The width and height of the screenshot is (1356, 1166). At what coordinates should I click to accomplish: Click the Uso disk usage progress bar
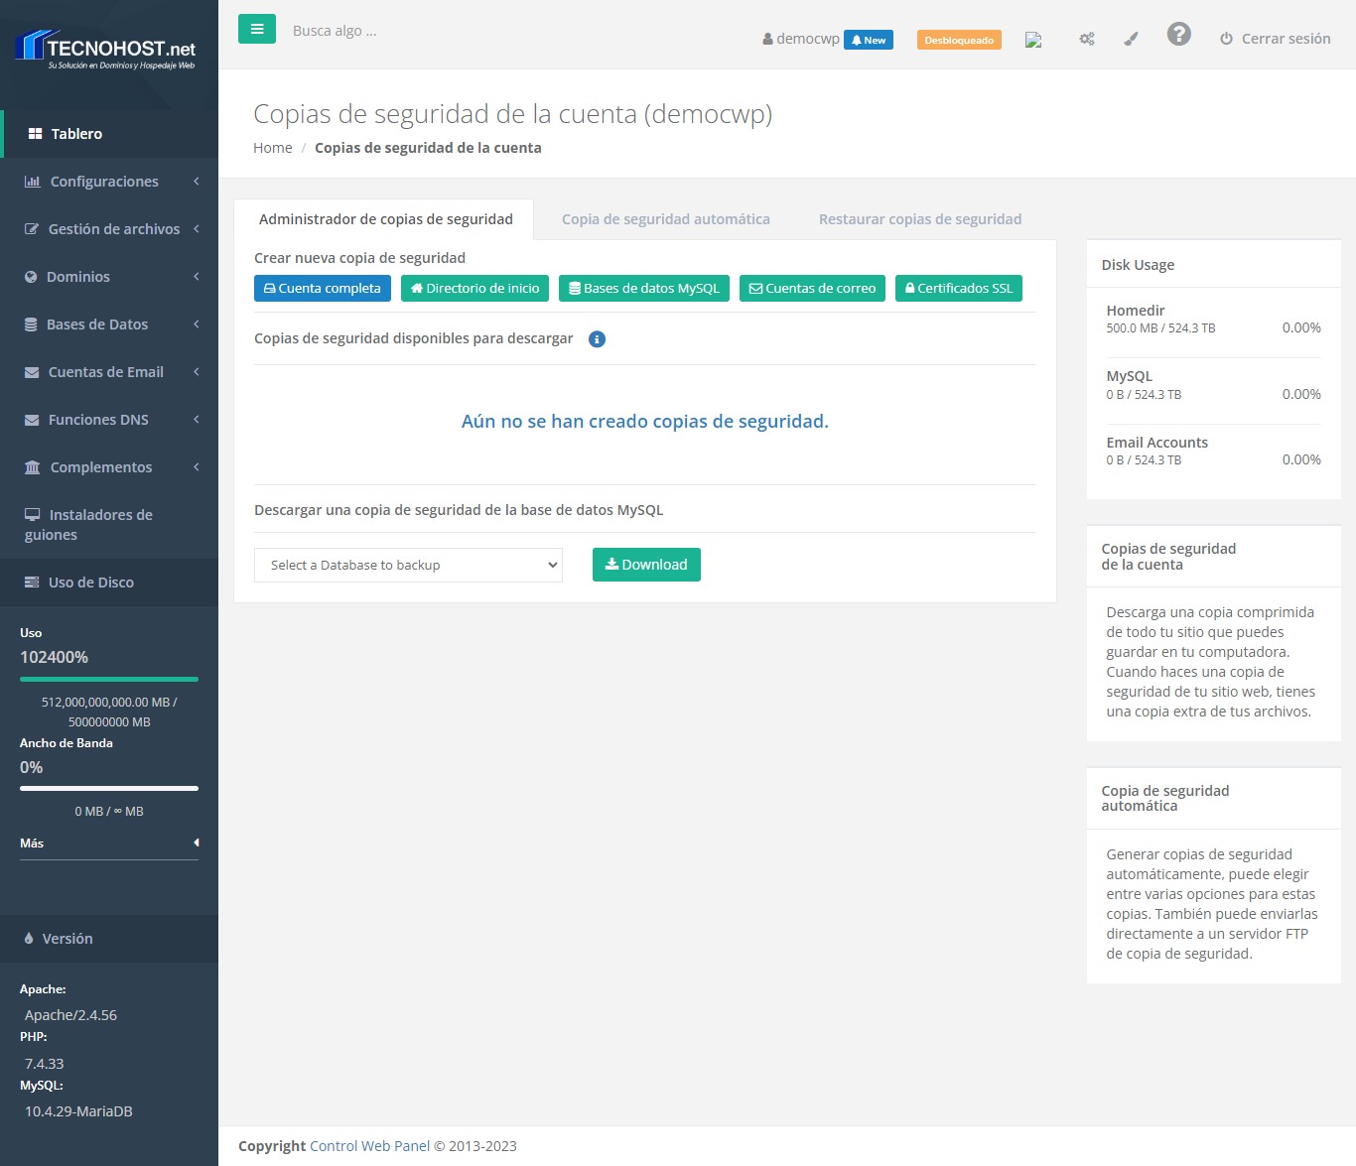[x=109, y=680]
